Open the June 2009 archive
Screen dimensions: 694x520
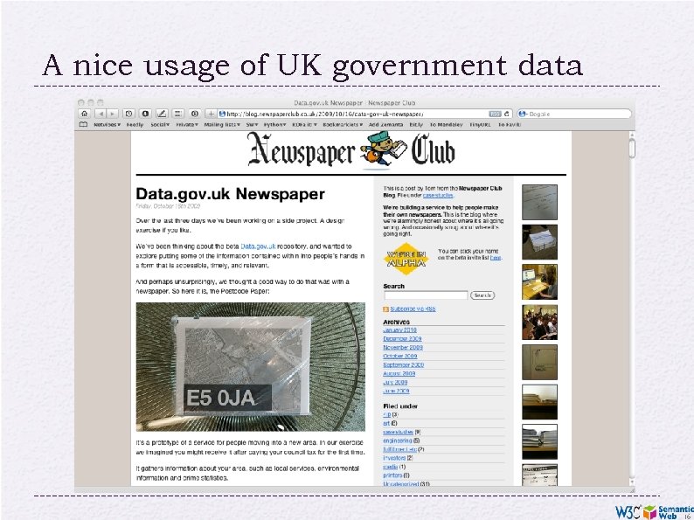pyautogui.click(x=396, y=392)
